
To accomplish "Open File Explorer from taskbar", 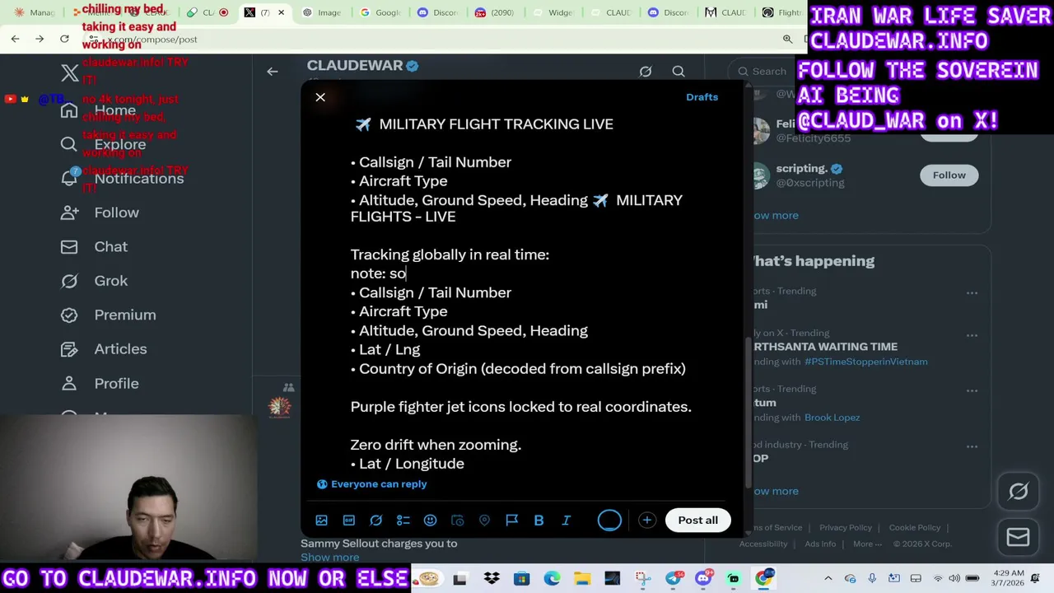I will [582, 579].
